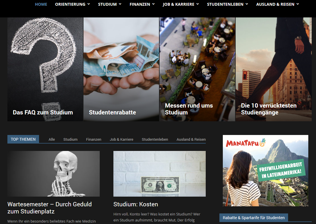Open the chalk question mark FAQ tile
The image size is (316, 224).
[x=45, y=68]
